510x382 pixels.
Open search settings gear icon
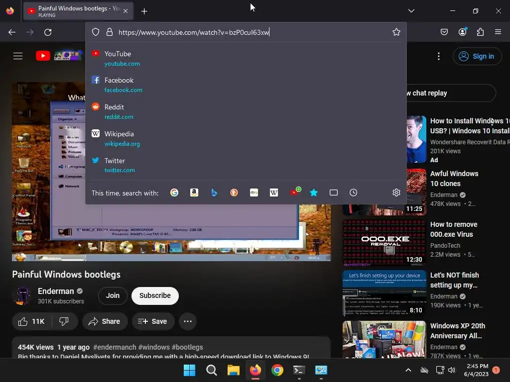[396, 192]
